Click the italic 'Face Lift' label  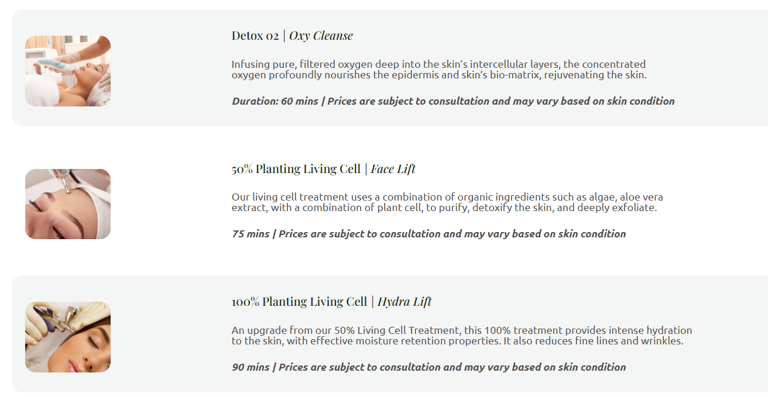pyautogui.click(x=393, y=170)
